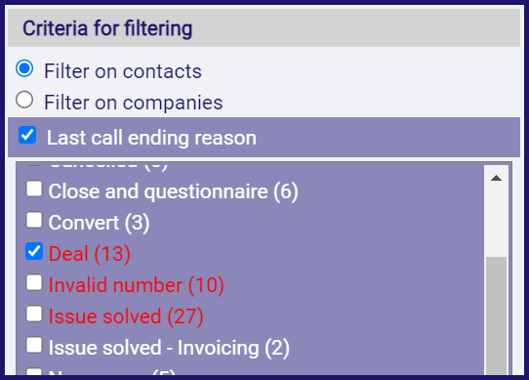Select the Filter on companies radio button
Screen dimensions: 529x380
click(x=24, y=100)
